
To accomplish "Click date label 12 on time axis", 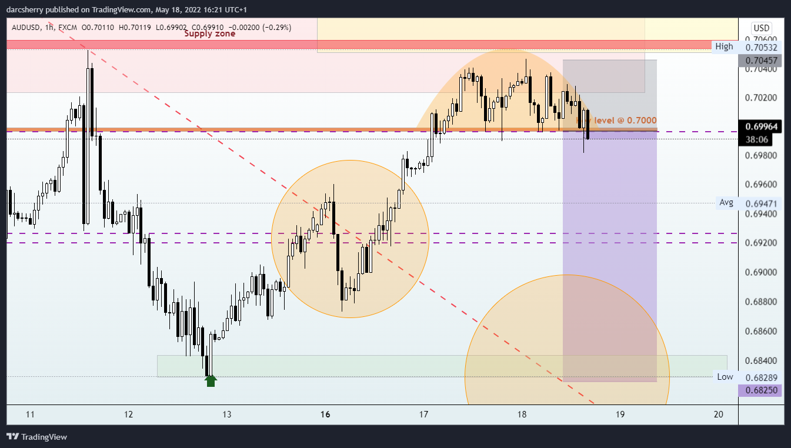I will 129,414.
